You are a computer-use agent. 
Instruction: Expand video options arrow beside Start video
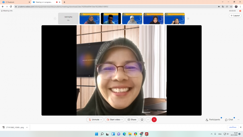click(x=122, y=120)
